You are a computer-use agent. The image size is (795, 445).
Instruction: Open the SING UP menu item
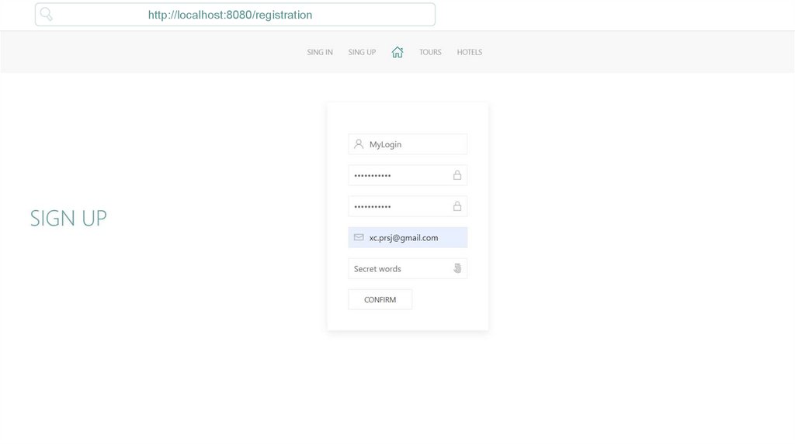(x=362, y=52)
